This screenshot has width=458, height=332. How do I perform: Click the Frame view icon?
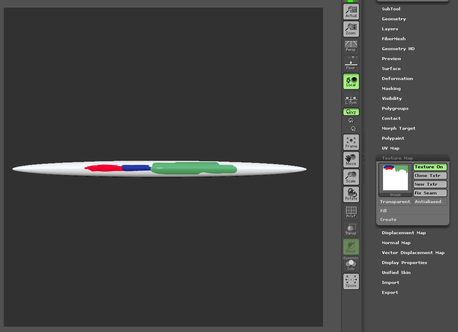(x=351, y=142)
